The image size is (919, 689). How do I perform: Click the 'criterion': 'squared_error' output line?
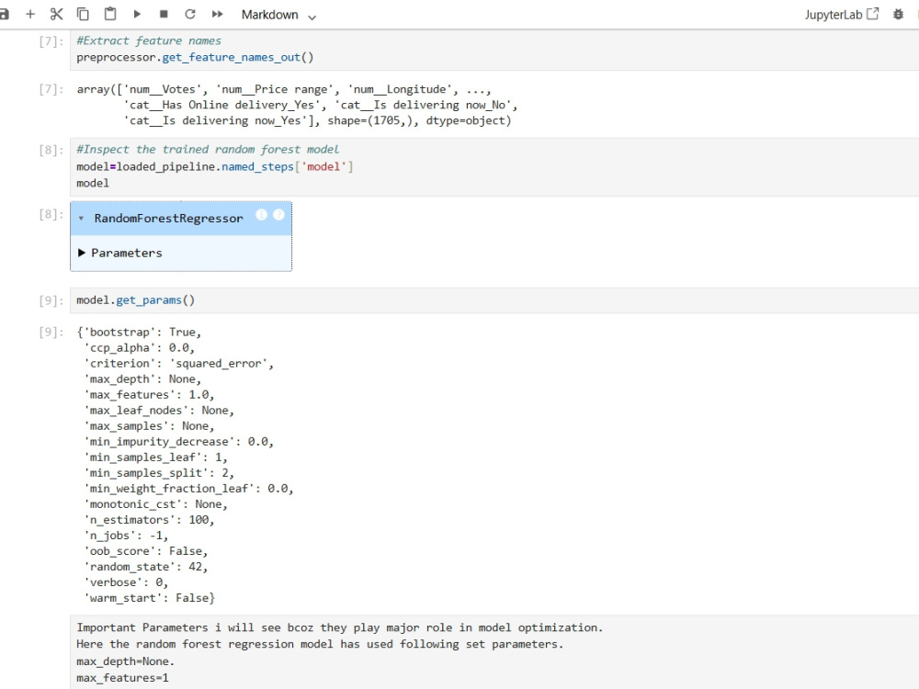[179, 363]
